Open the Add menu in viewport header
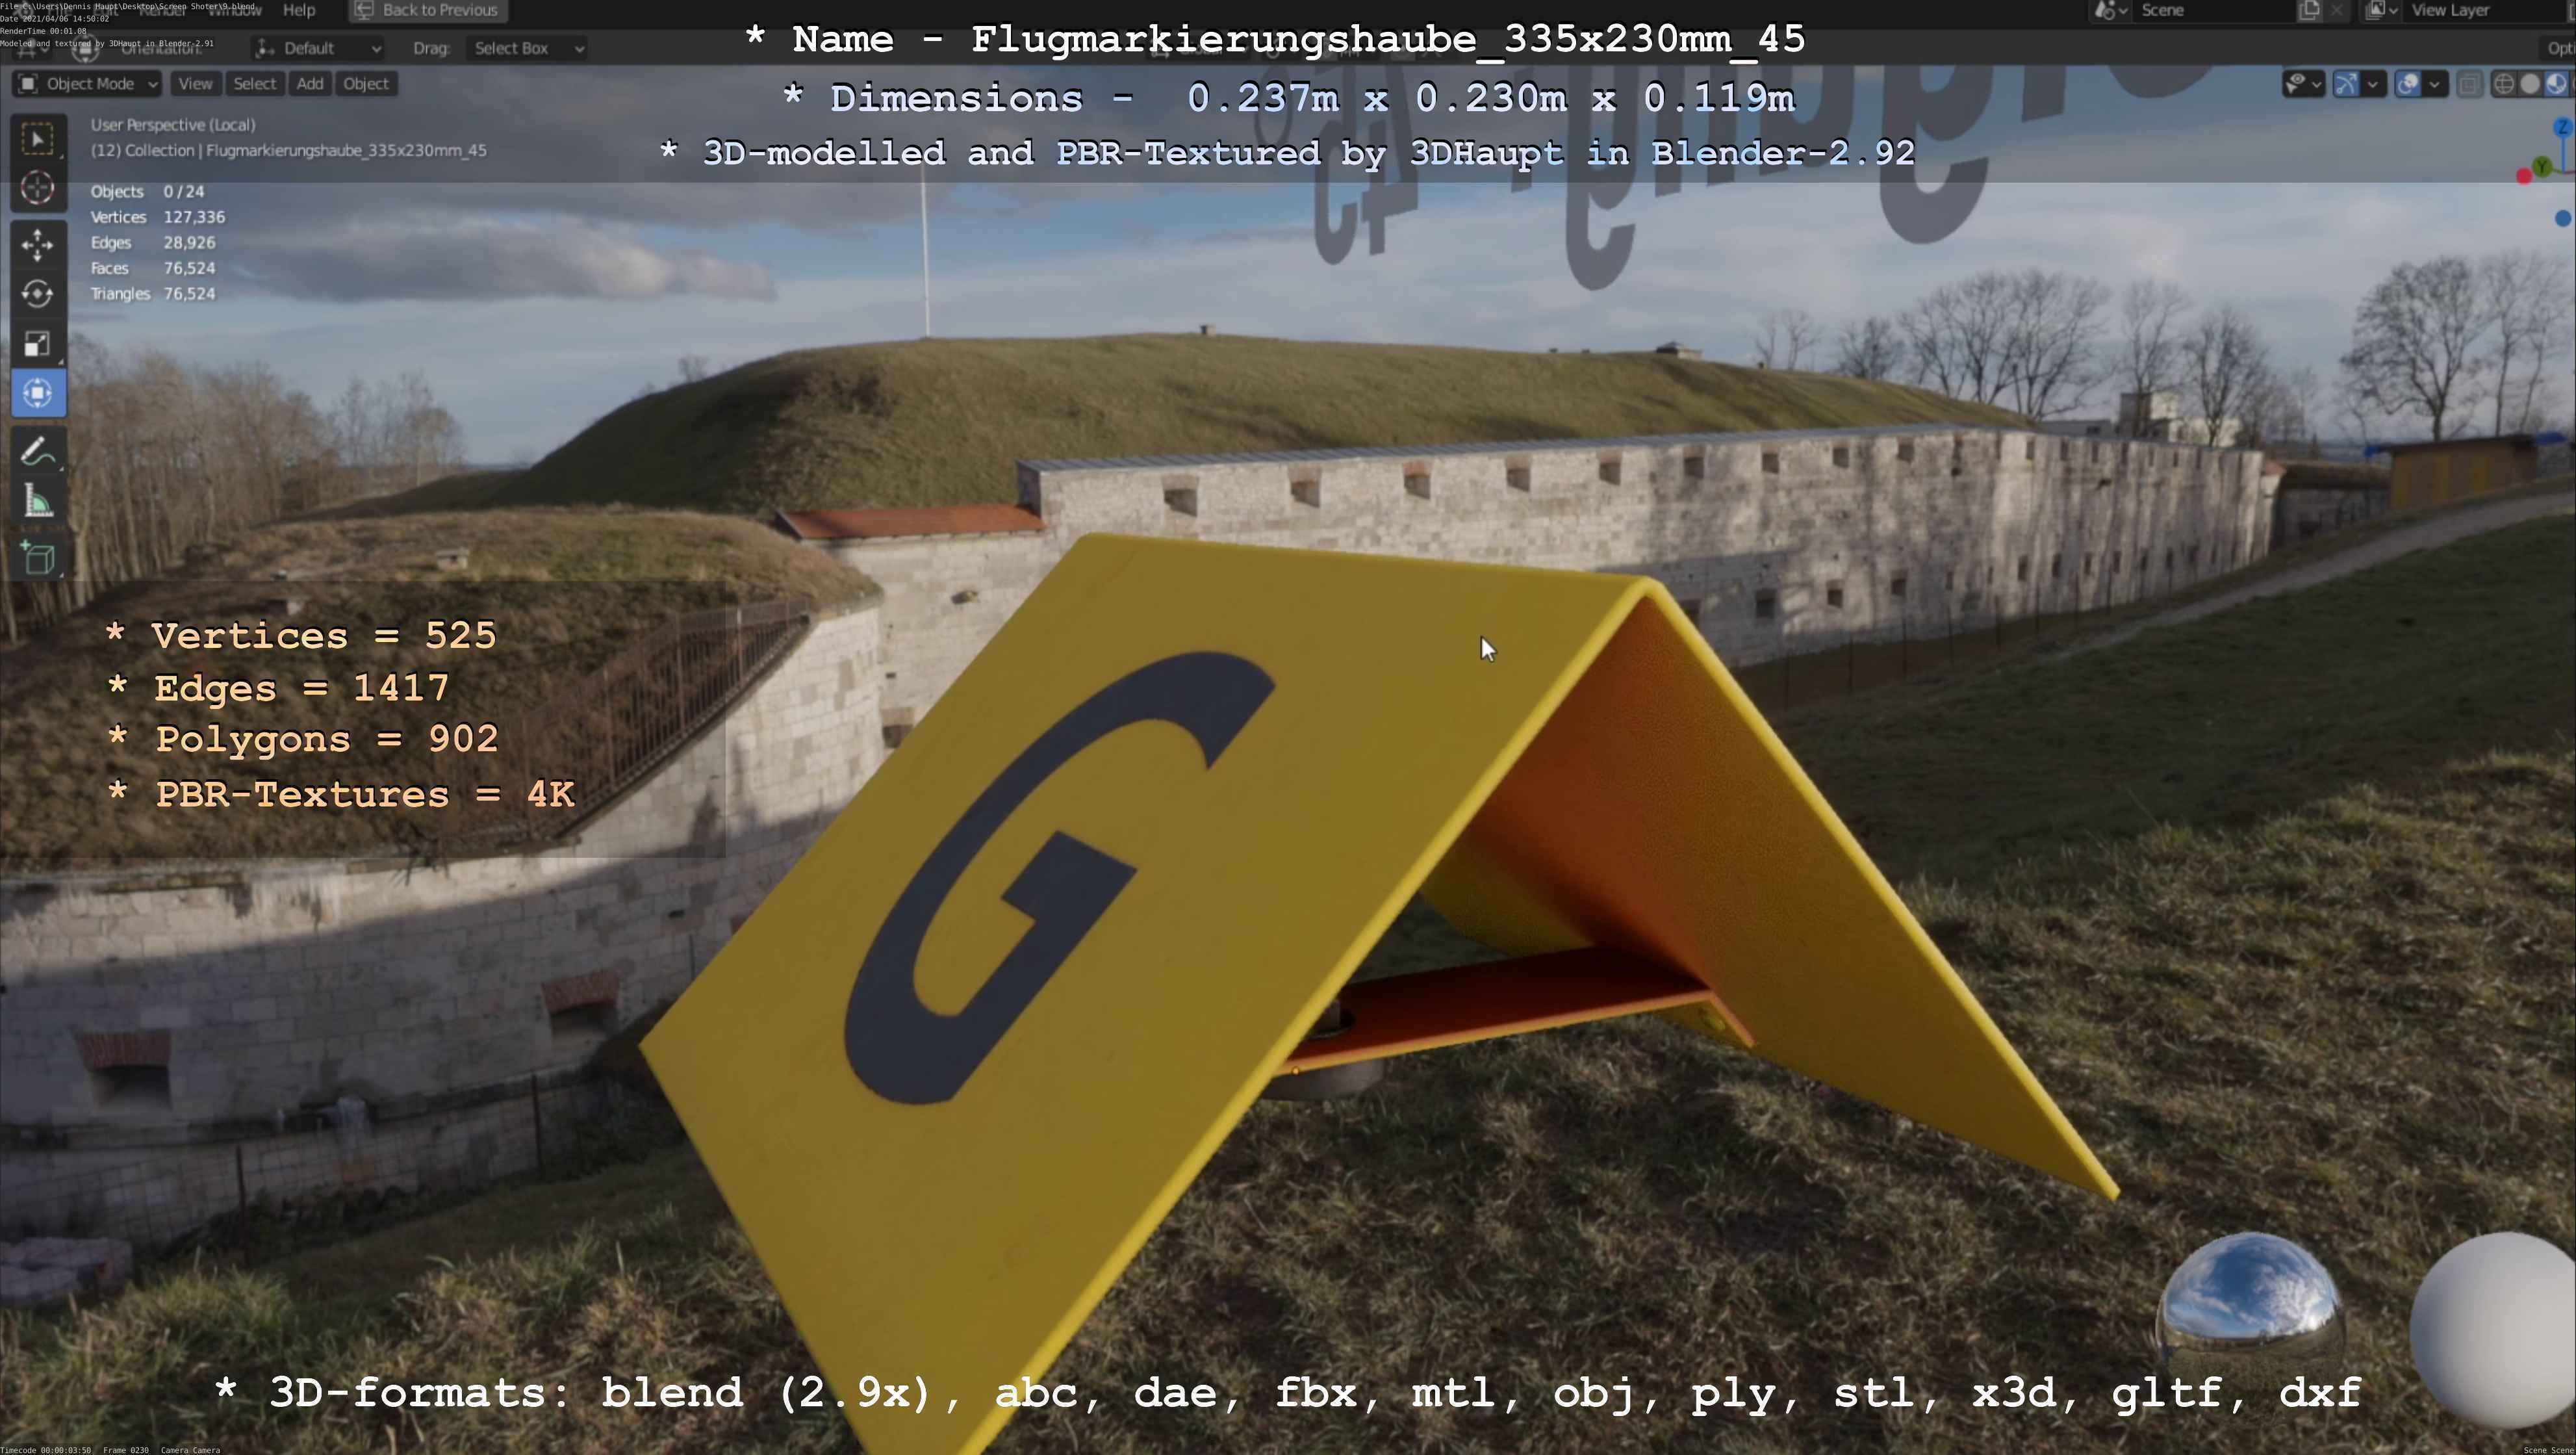2576x1455 pixels. [x=310, y=84]
